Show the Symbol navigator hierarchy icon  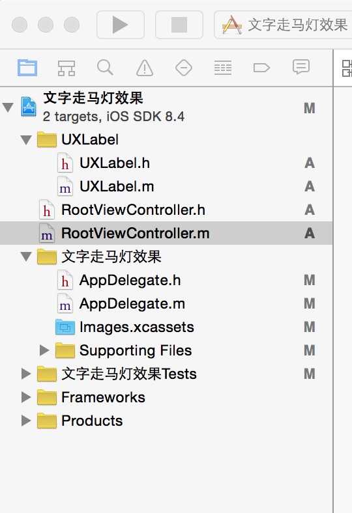(x=66, y=68)
